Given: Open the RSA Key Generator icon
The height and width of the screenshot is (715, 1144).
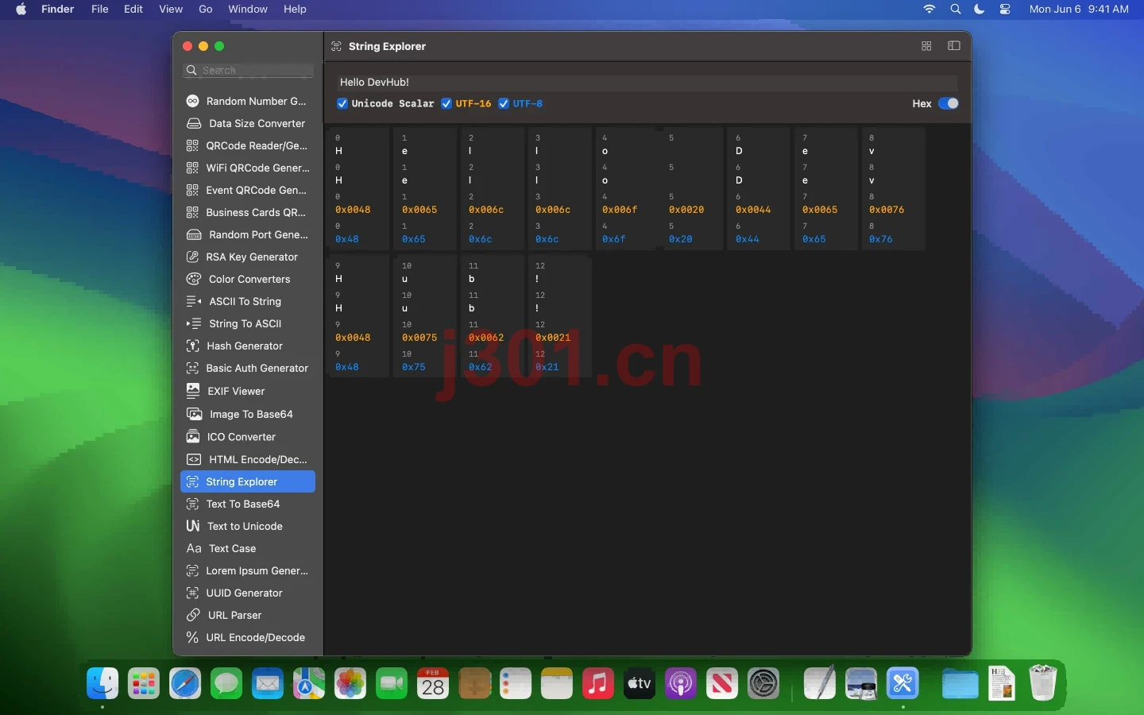Looking at the screenshot, I should click(x=192, y=257).
